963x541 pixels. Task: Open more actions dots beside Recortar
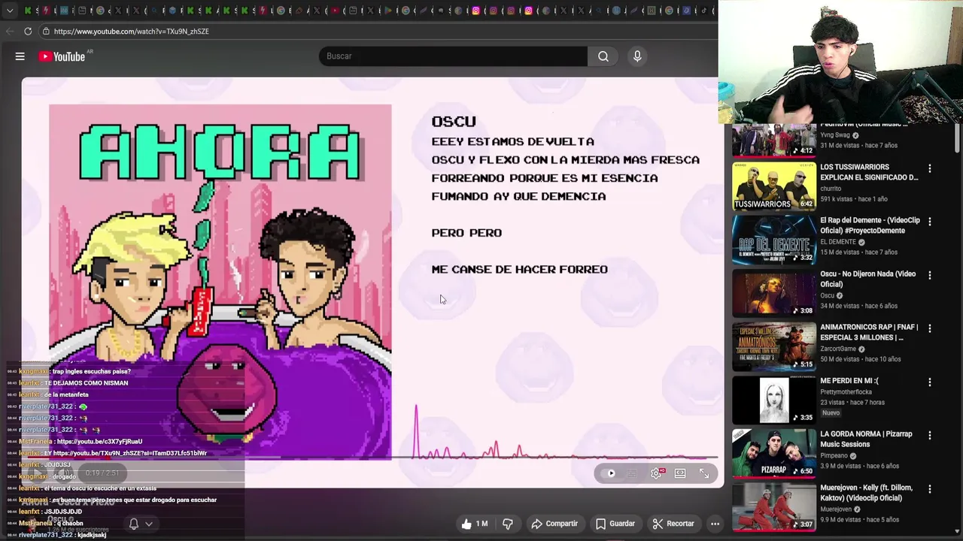[715, 524]
